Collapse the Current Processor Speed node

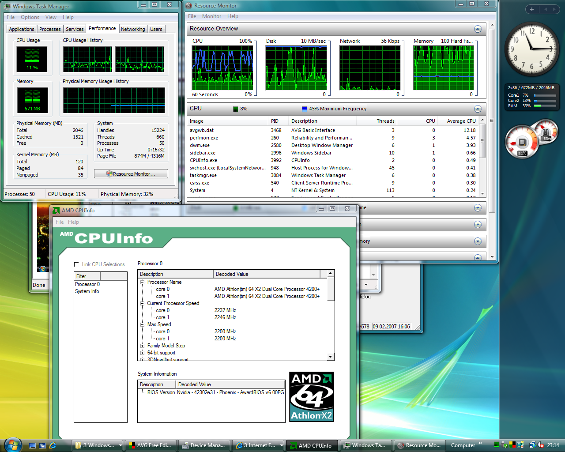[143, 303]
